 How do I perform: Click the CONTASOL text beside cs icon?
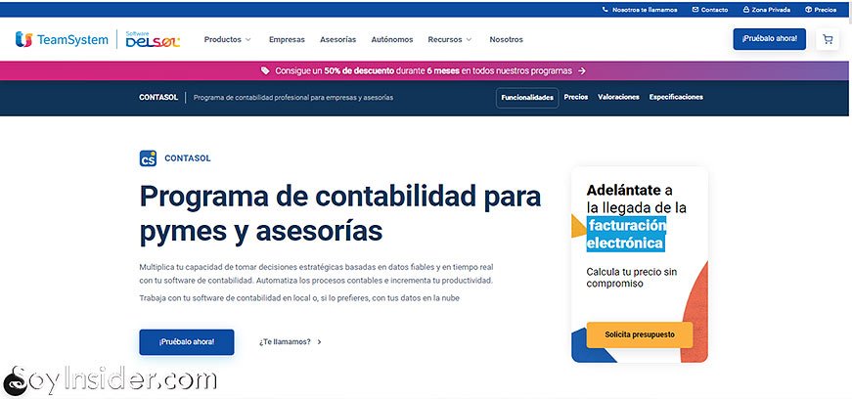click(x=188, y=158)
